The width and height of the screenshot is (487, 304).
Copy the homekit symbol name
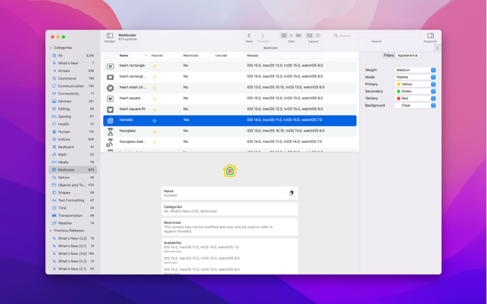(292, 193)
